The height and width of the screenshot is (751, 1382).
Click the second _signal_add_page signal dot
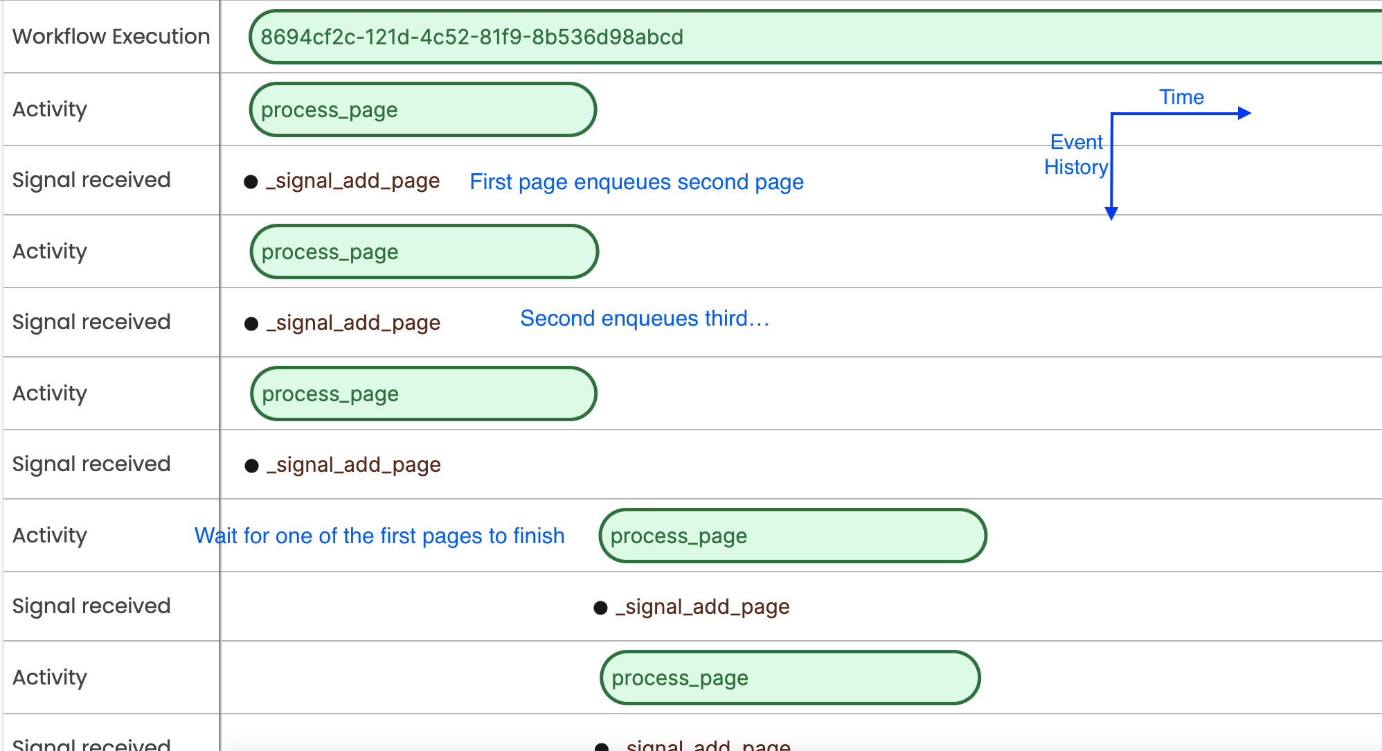pyautogui.click(x=251, y=324)
